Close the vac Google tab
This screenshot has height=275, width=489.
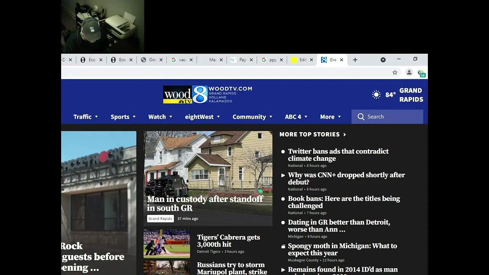(191, 60)
